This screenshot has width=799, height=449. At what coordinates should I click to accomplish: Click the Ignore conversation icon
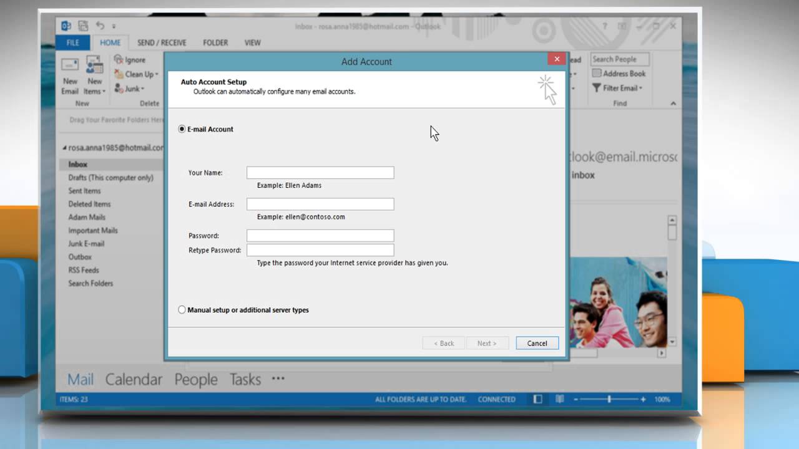point(119,60)
